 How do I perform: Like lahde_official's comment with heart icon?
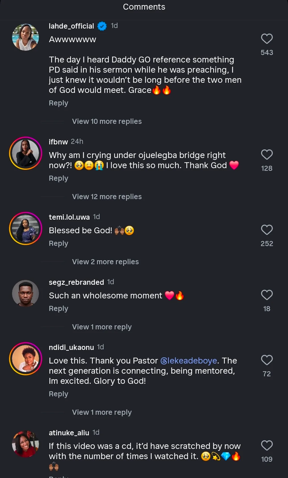(267, 39)
